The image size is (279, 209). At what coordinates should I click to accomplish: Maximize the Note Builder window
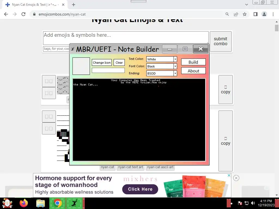pyautogui.click(x=185, y=49)
